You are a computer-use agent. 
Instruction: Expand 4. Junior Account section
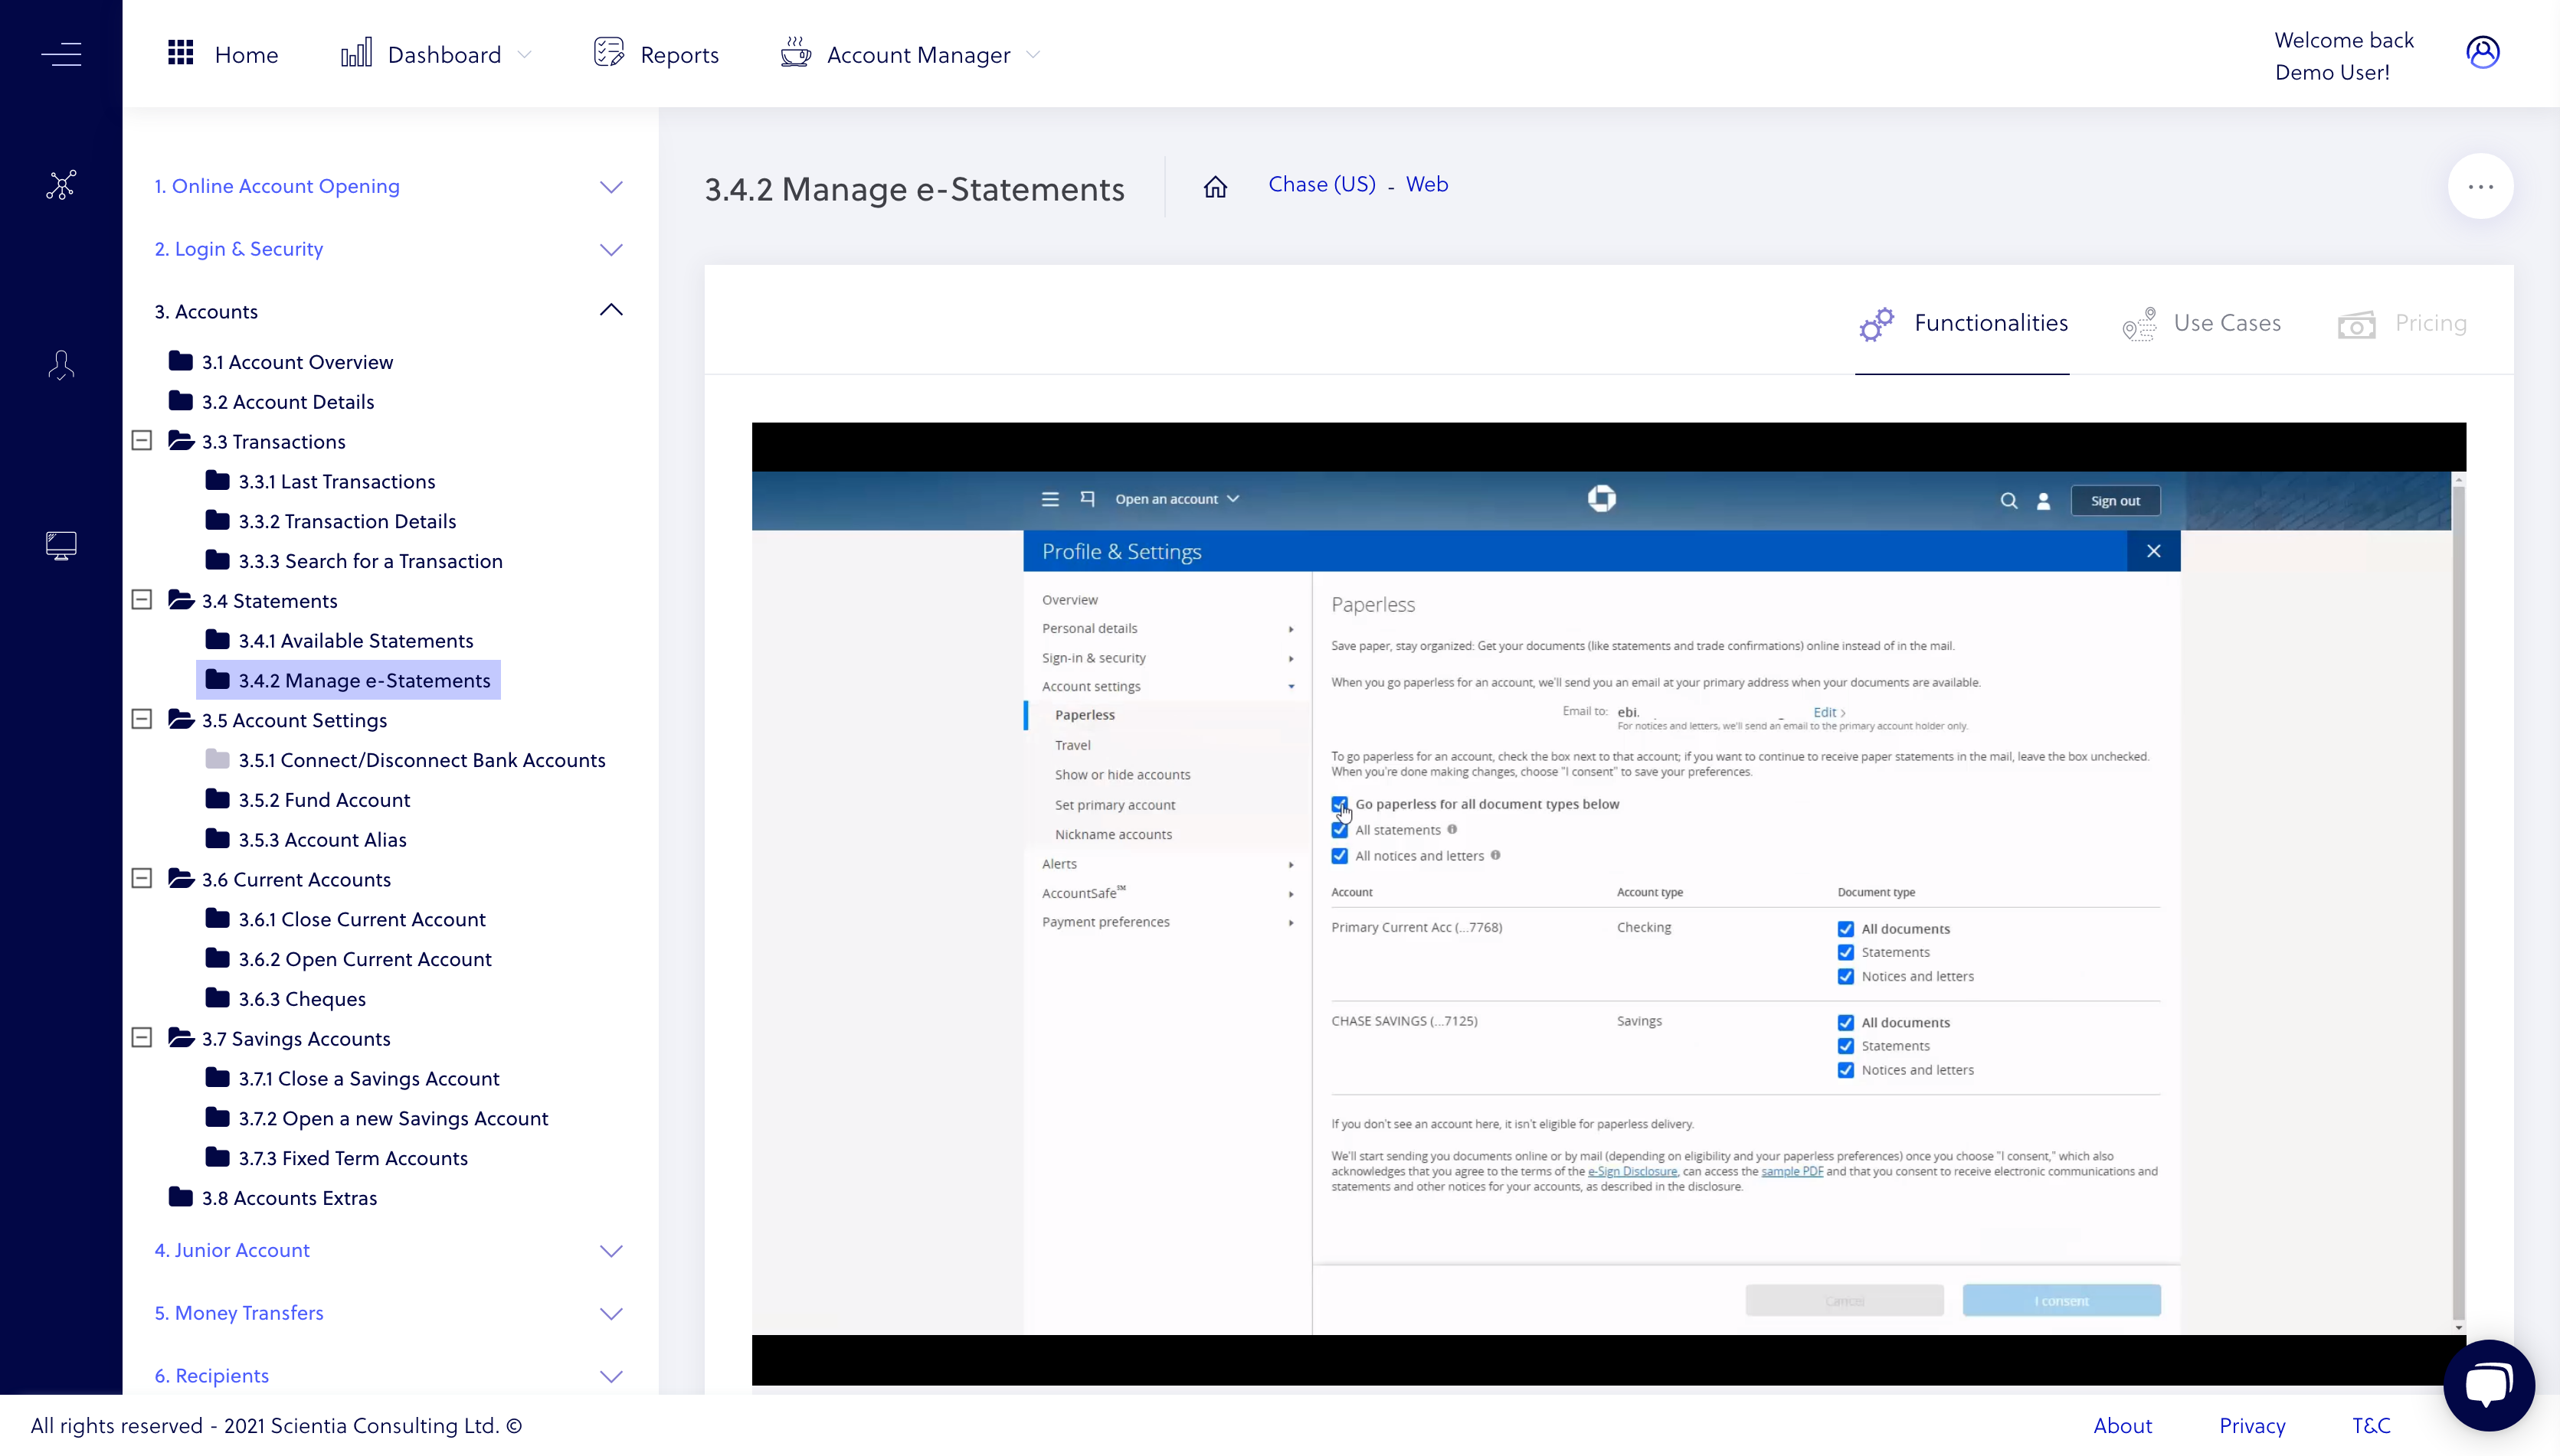611,1251
